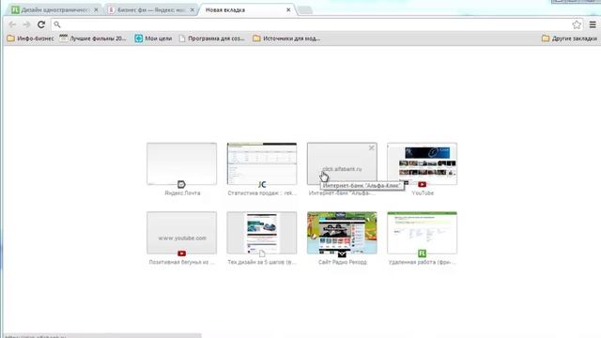Click the JC favicon under Статистика tile

coord(262,185)
